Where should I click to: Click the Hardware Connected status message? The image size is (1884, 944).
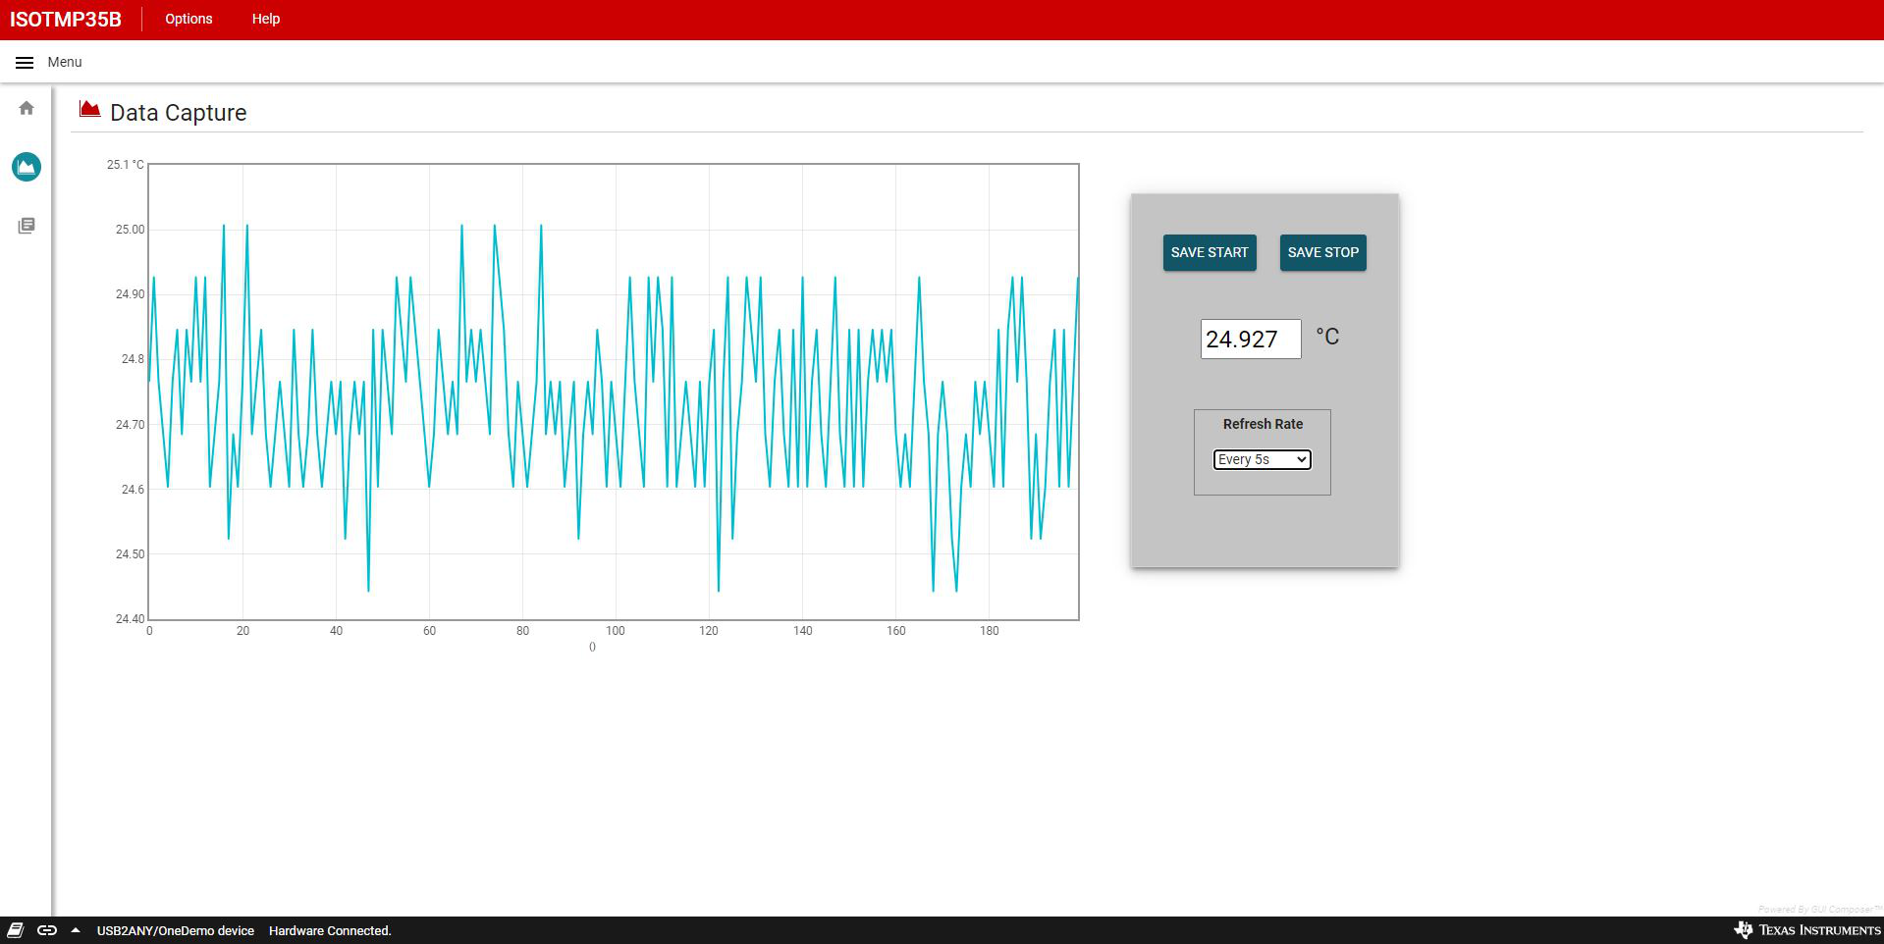(330, 930)
